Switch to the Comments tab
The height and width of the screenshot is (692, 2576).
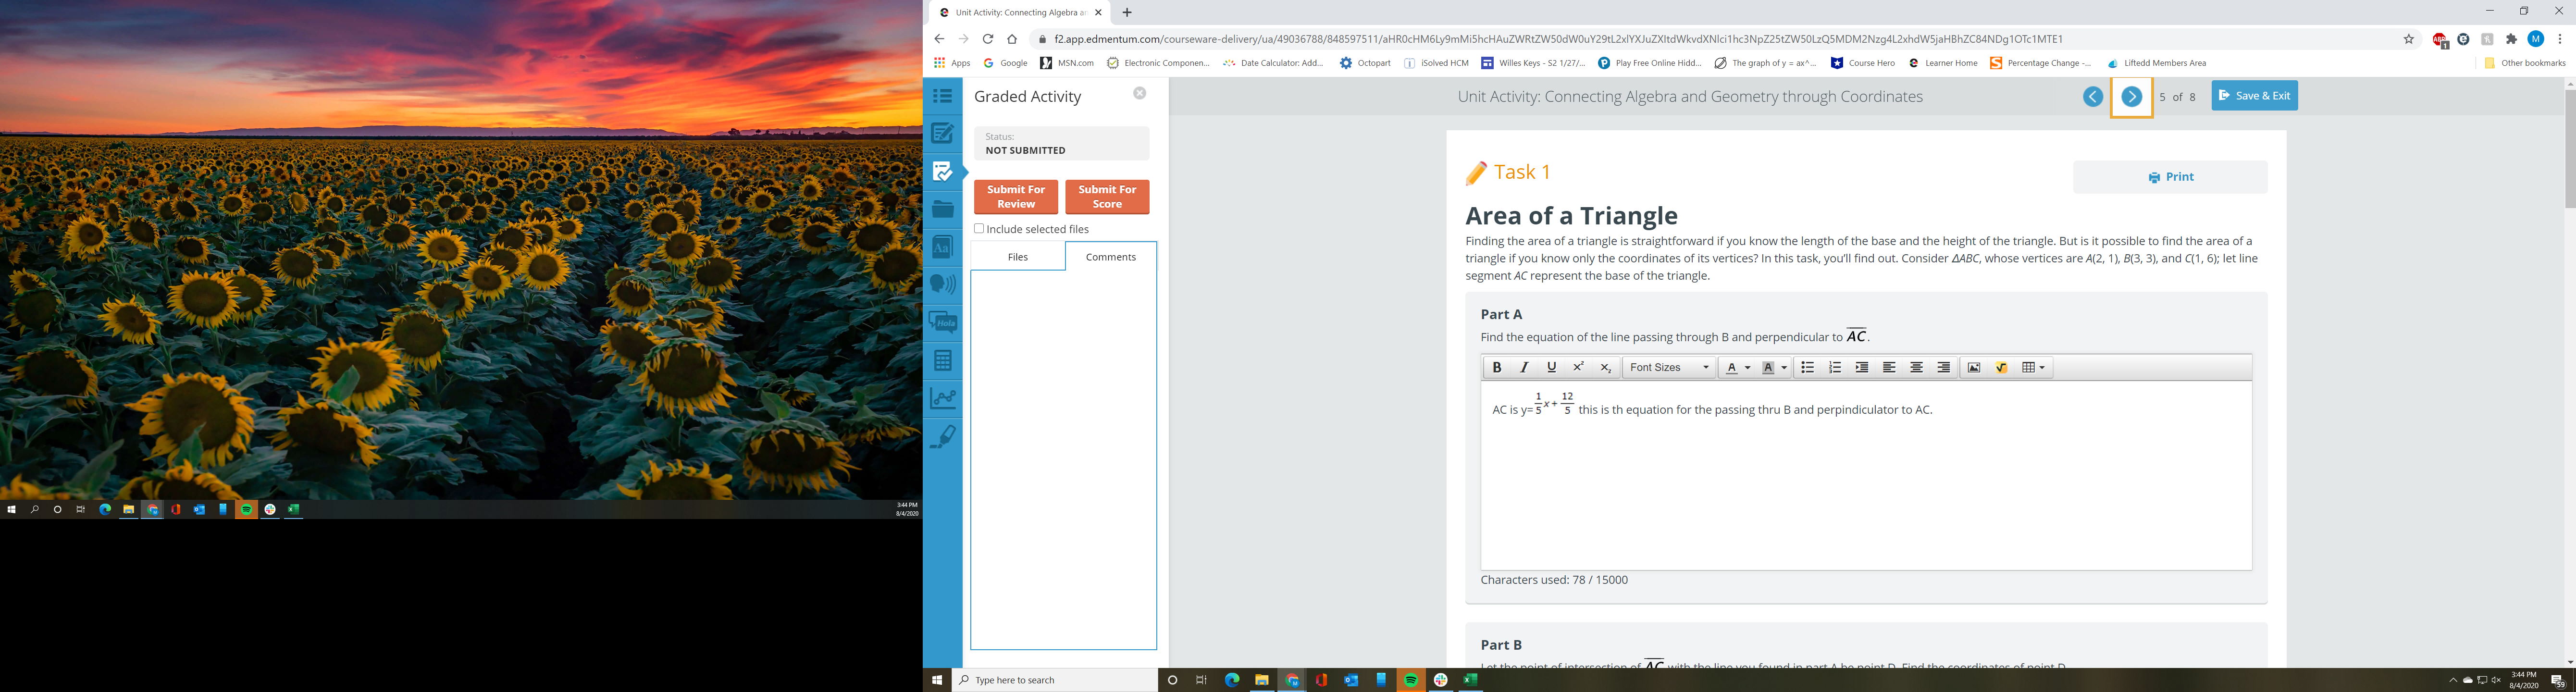tap(1110, 256)
